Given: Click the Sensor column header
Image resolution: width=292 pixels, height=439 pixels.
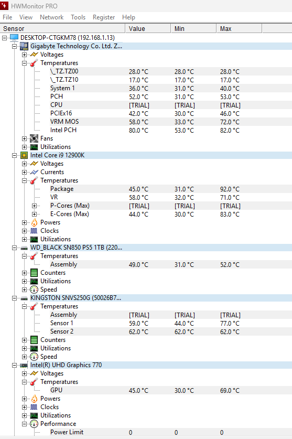Looking at the screenshot, I should click(x=62, y=28).
